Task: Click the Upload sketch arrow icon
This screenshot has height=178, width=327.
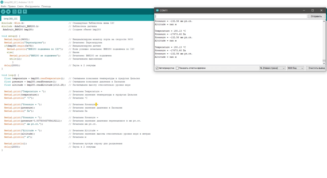Action: click(x=8, y=11)
